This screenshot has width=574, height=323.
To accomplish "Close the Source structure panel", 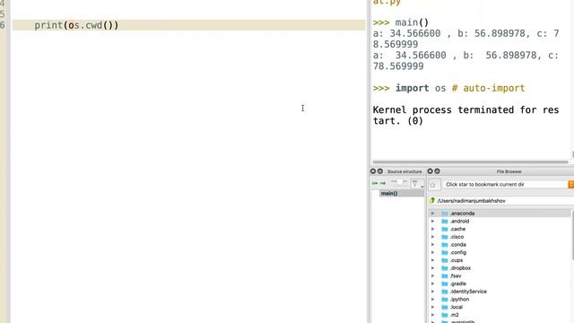I will coord(373,171).
